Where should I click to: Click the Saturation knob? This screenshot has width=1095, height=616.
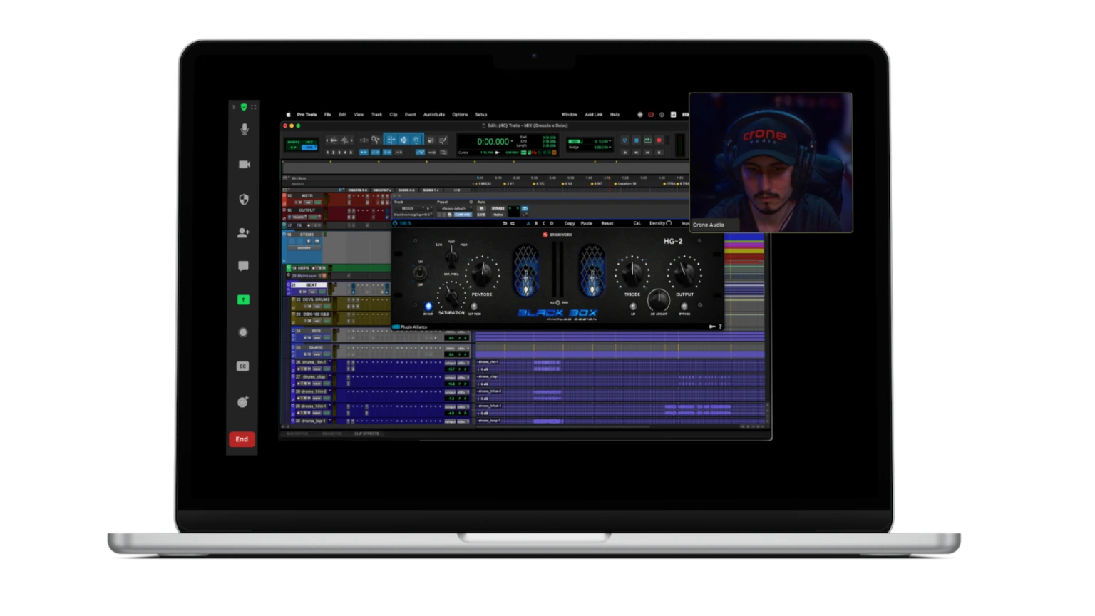451,296
